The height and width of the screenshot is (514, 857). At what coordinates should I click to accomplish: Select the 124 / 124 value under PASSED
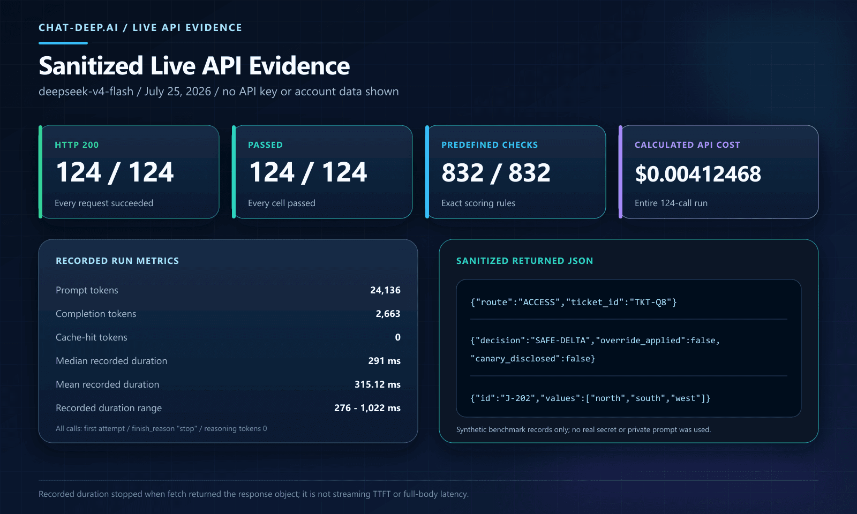coord(308,172)
